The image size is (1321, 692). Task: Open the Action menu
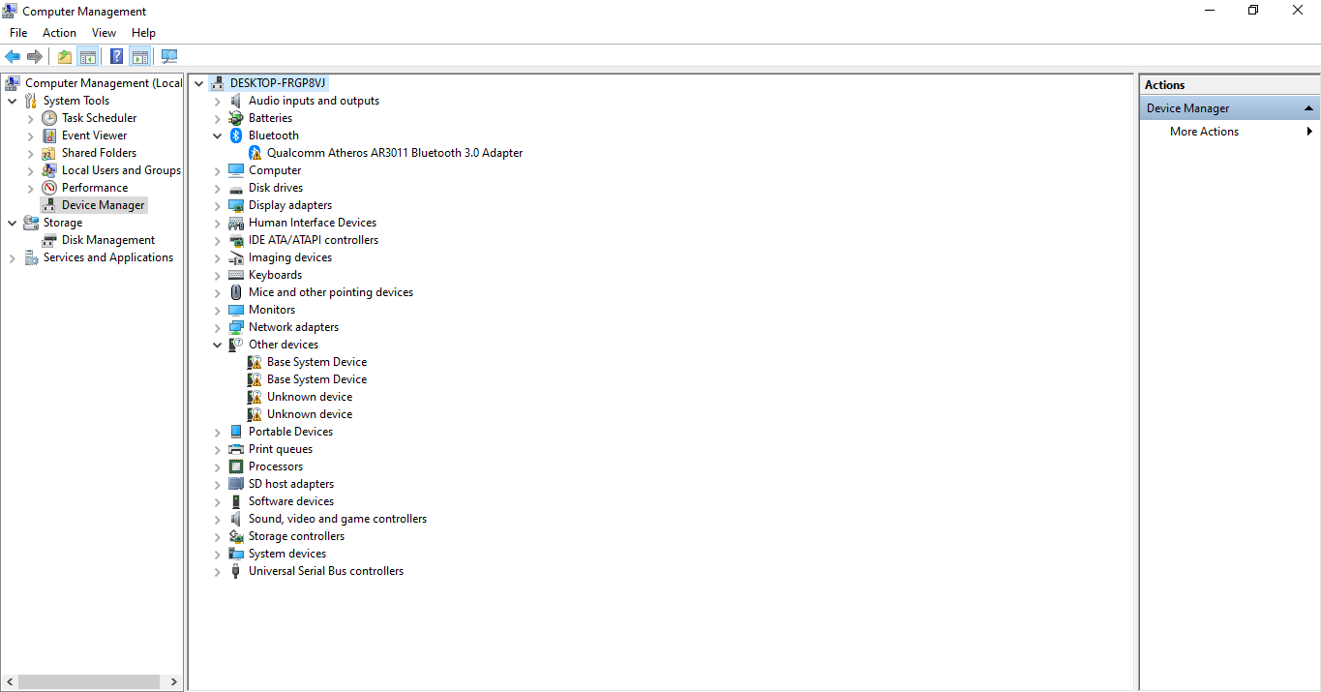click(x=59, y=33)
